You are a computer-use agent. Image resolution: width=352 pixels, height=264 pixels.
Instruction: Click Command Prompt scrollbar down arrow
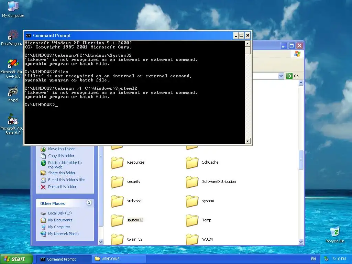click(247, 141)
